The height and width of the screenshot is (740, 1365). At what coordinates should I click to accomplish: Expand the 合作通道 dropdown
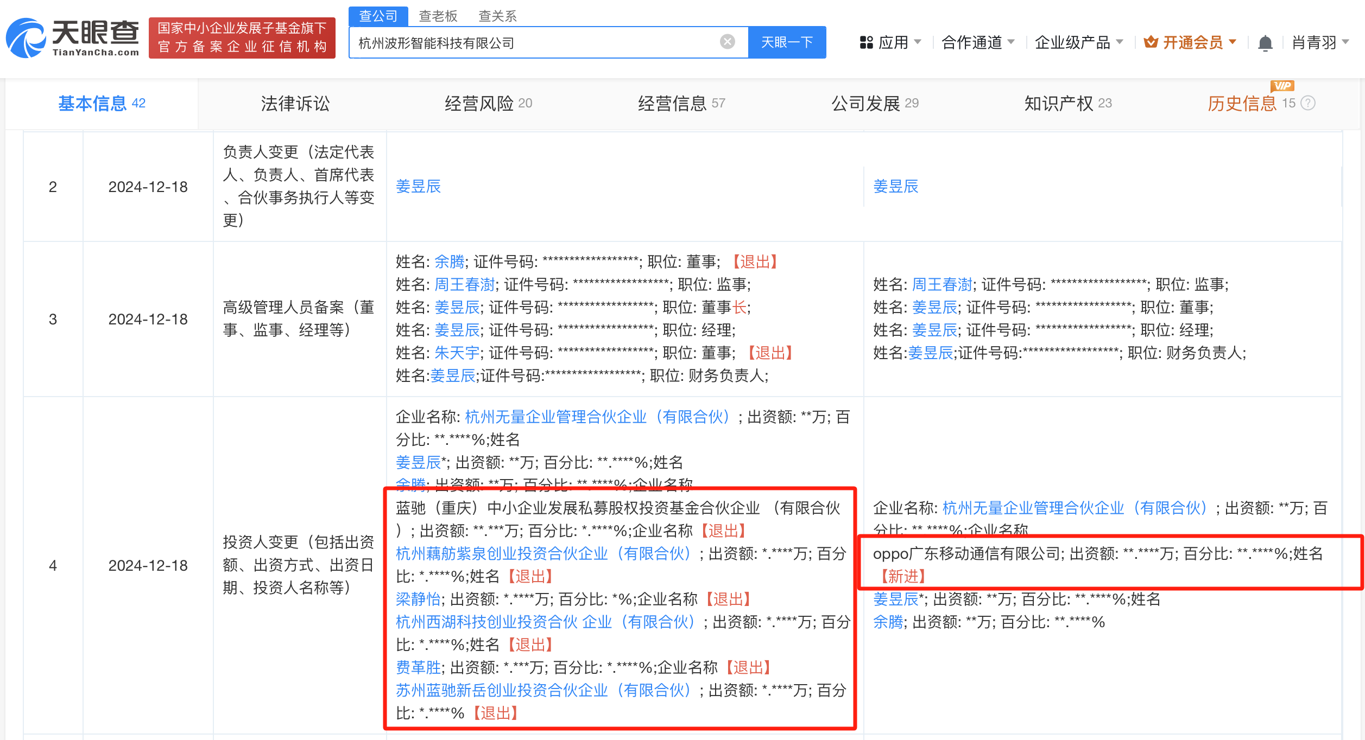pos(978,42)
